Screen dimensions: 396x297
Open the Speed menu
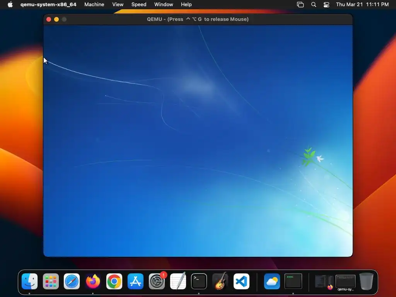139,4
